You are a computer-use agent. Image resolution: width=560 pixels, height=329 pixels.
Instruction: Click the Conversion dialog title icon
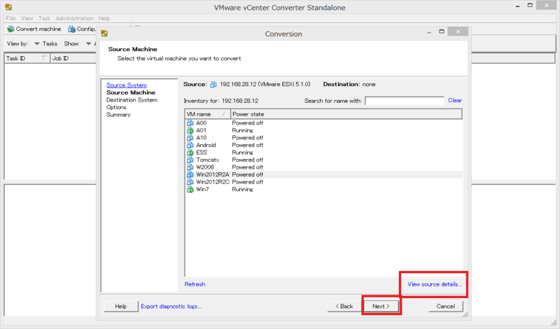[104, 34]
